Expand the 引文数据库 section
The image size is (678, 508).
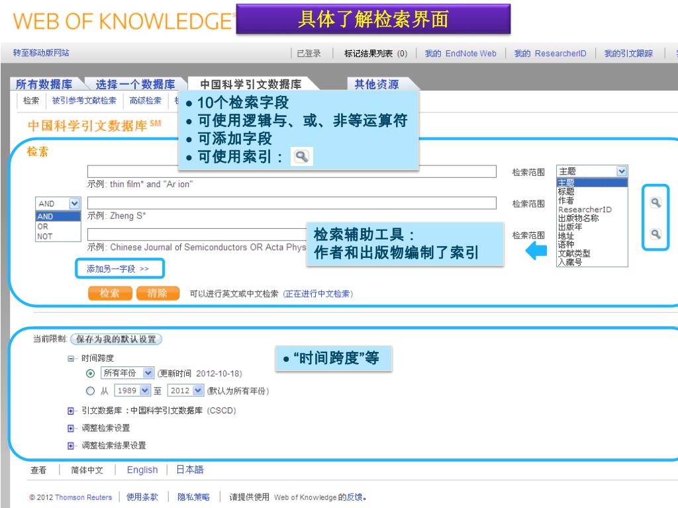(x=70, y=411)
